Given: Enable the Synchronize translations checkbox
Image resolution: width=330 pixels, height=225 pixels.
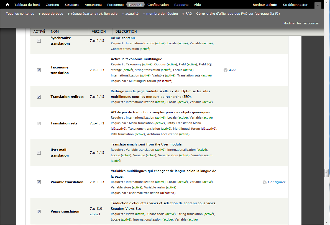Looking at the screenshot, I should coord(39,41).
